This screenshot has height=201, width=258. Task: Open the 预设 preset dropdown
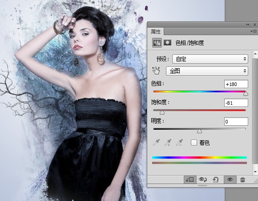(210, 59)
